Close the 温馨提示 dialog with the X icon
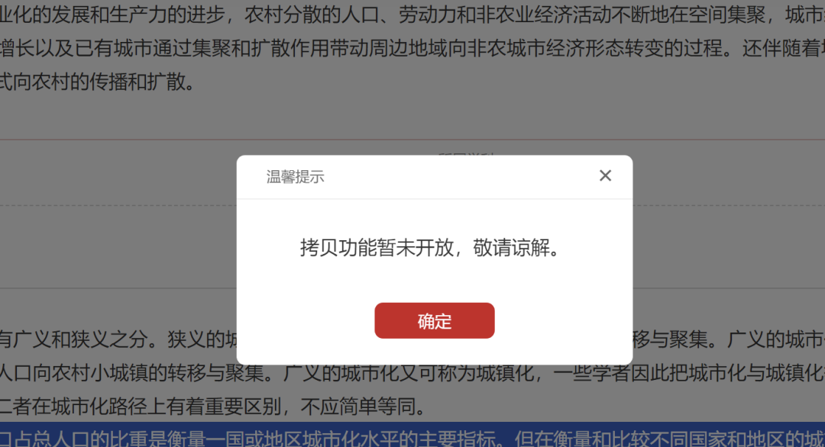Viewport: 825px width, 447px height. pyautogui.click(x=605, y=175)
